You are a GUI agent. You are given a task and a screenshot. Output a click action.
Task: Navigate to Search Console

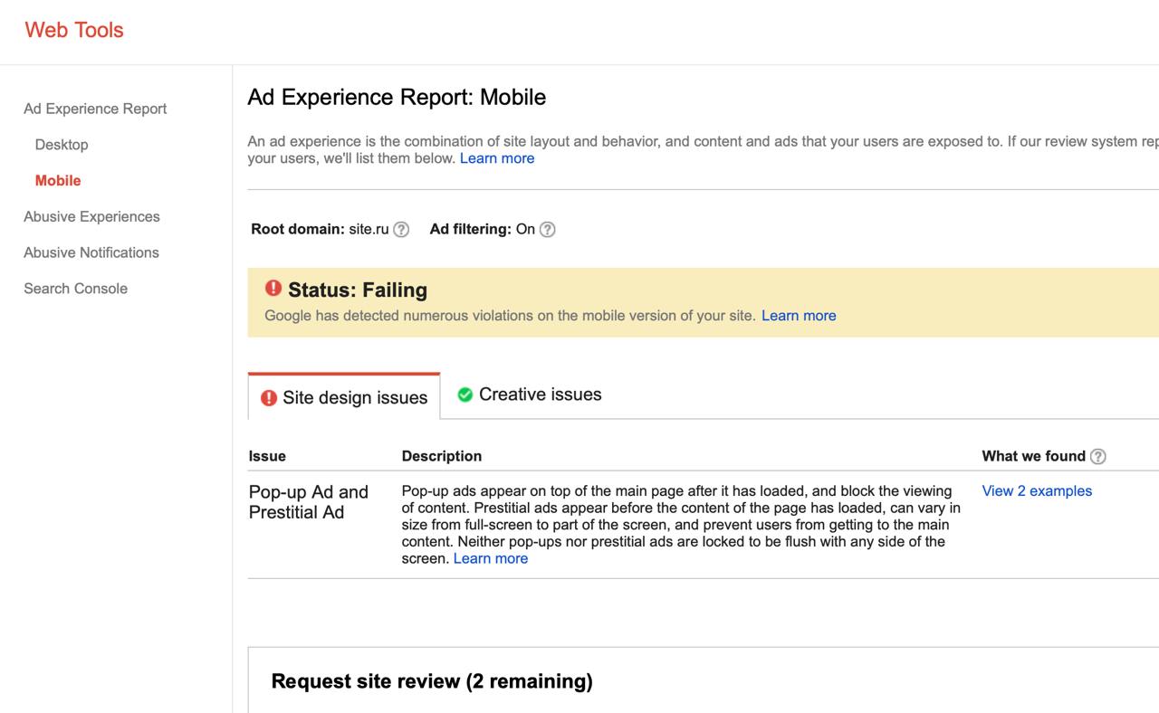pyautogui.click(x=75, y=289)
